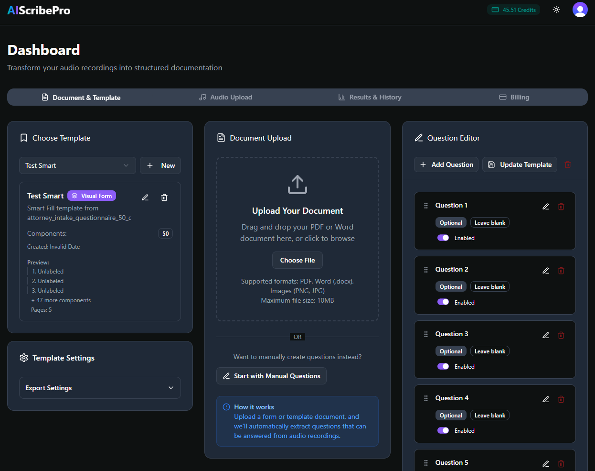Toggle Enabled switch for Question 3
The height and width of the screenshot is (471, 595).
tap(443, 366)
